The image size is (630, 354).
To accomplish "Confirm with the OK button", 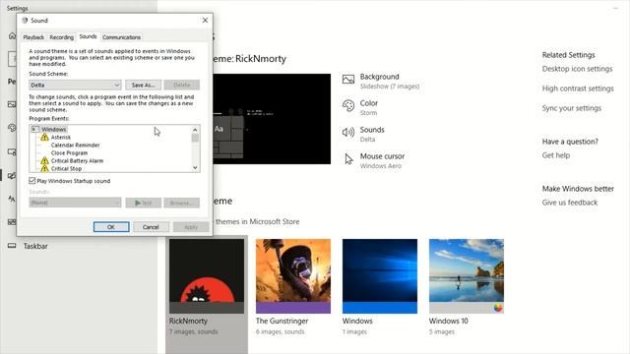I will (x=111, y=227).
